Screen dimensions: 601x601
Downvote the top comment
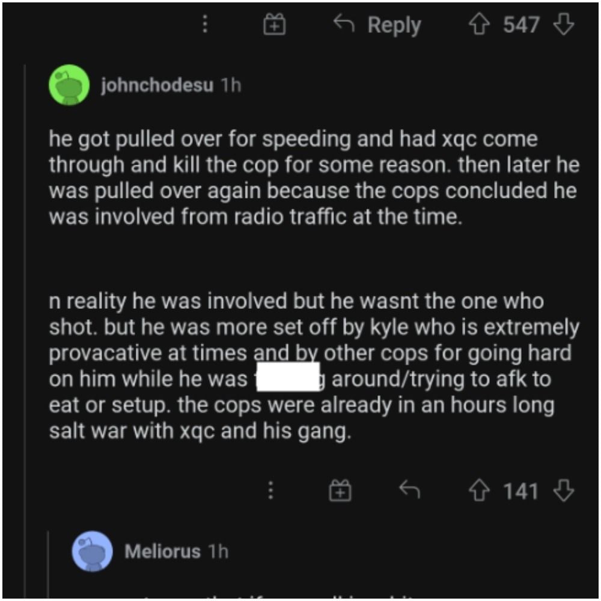(564, 25)
